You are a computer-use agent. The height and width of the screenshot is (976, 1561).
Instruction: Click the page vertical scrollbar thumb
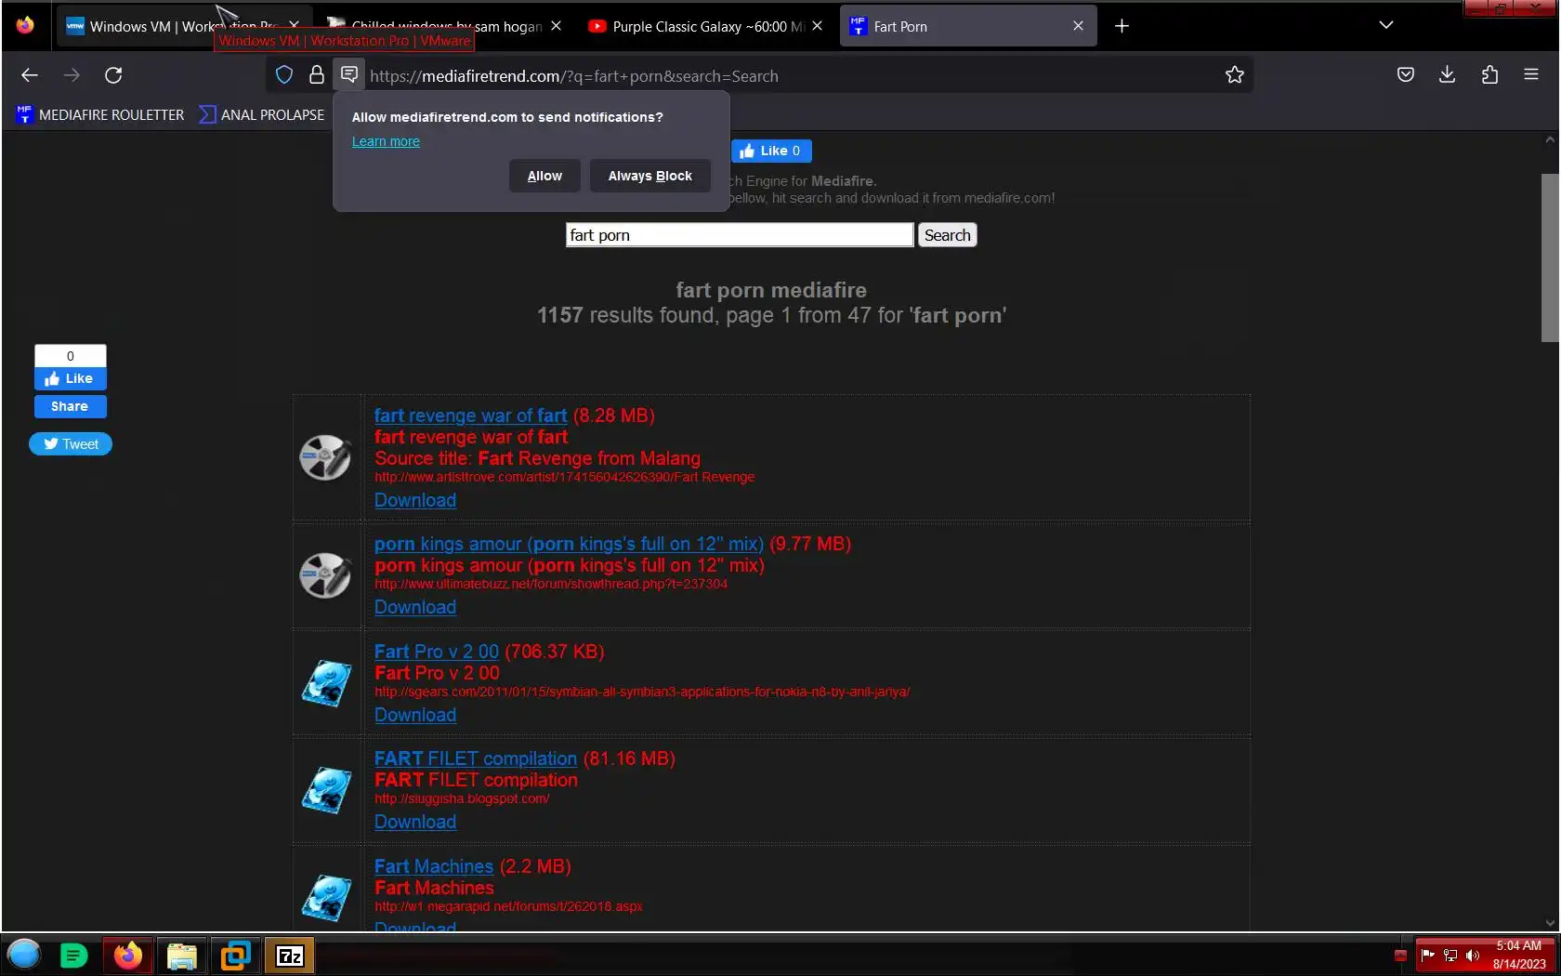[1550, 257]
